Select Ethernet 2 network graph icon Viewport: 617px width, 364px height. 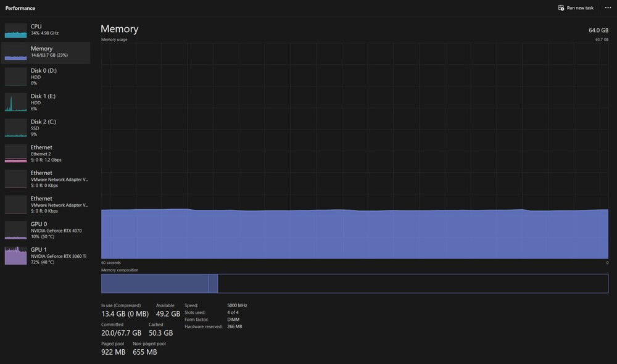[x=16, y=154]
